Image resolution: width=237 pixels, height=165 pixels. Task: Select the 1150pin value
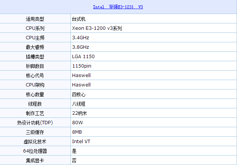(82, 66)
